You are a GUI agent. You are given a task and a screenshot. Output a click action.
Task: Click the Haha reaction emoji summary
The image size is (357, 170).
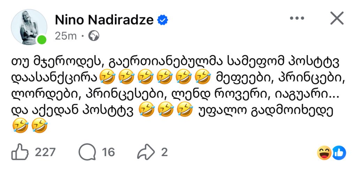coord(325,153)
